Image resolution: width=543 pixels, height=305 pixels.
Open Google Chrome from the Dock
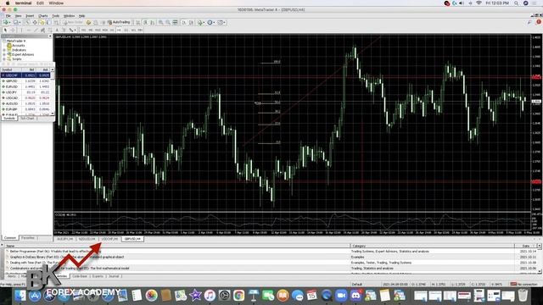coord(238,296)
